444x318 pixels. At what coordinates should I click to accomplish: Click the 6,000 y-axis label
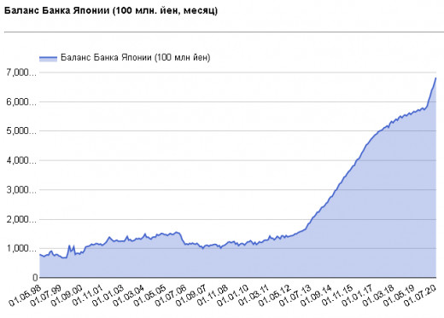(x=21, y=102)
